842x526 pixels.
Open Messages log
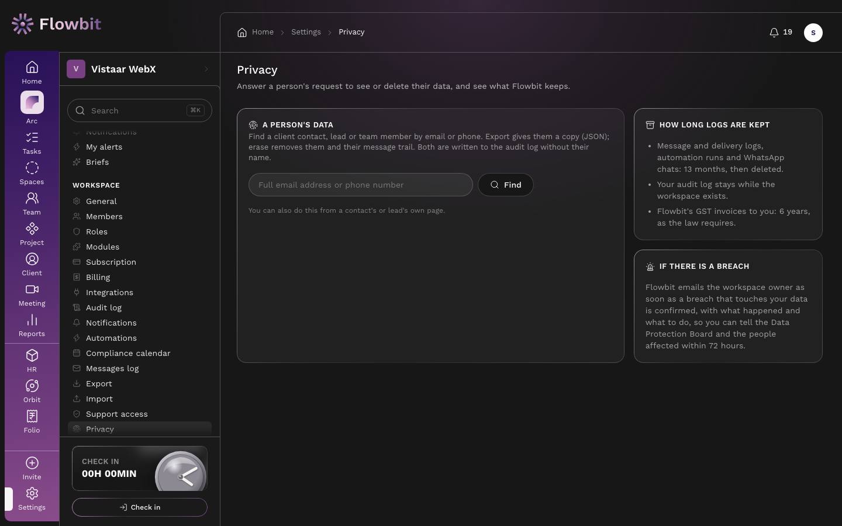(140, 368)
